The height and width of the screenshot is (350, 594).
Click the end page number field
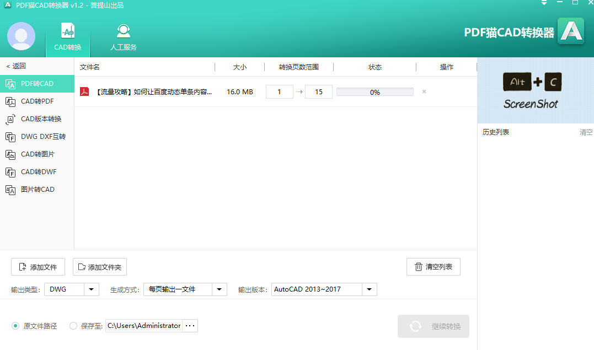coord(318,92)
